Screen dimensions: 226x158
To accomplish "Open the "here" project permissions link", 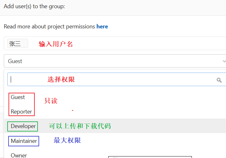I will [x=102, y=26].
